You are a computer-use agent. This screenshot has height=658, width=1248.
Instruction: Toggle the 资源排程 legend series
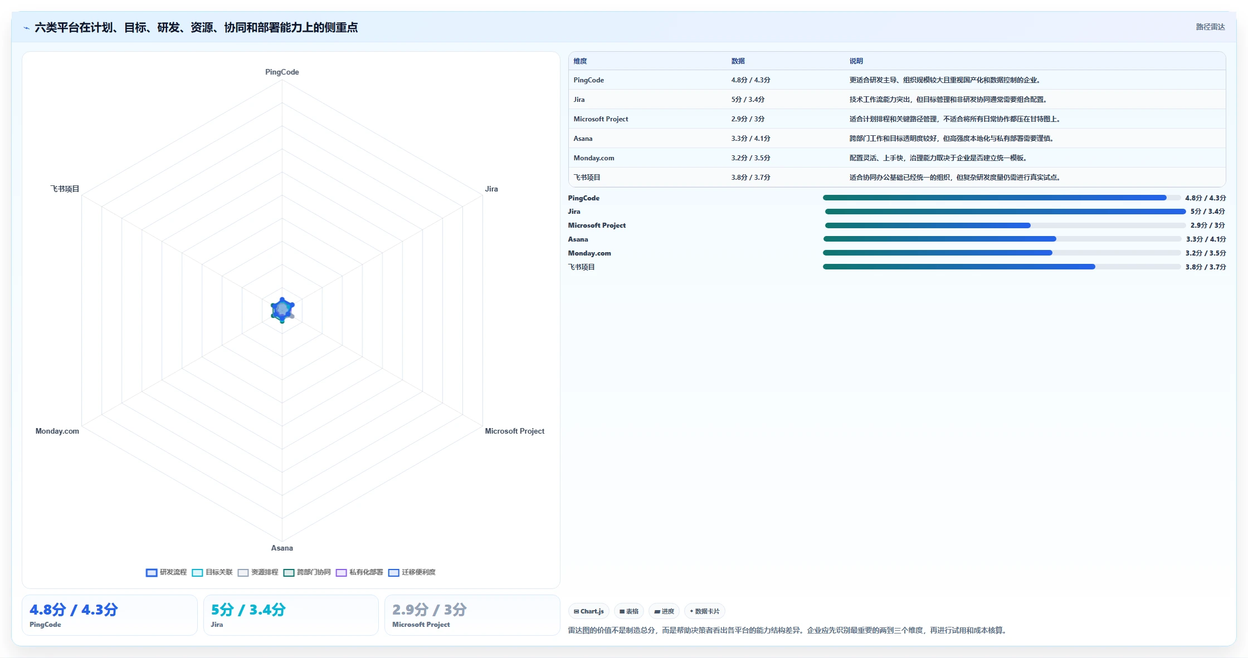[x=257, y=572]
